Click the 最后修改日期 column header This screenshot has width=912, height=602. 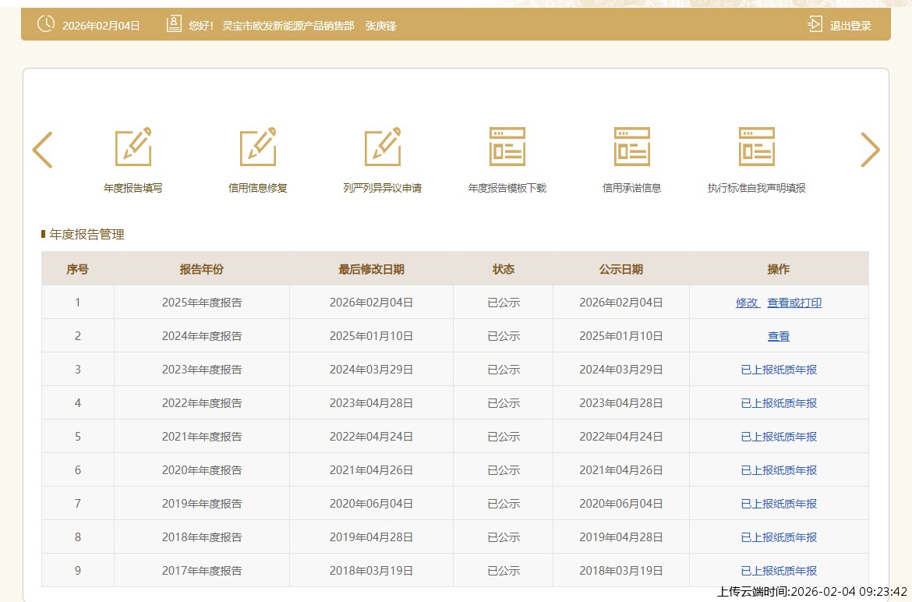pyautogui.click(x=371, y=269)
